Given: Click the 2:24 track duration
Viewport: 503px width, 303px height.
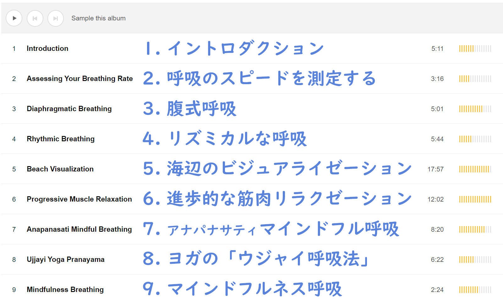Looking at the screenshot, I should click(x=437, y=290).
